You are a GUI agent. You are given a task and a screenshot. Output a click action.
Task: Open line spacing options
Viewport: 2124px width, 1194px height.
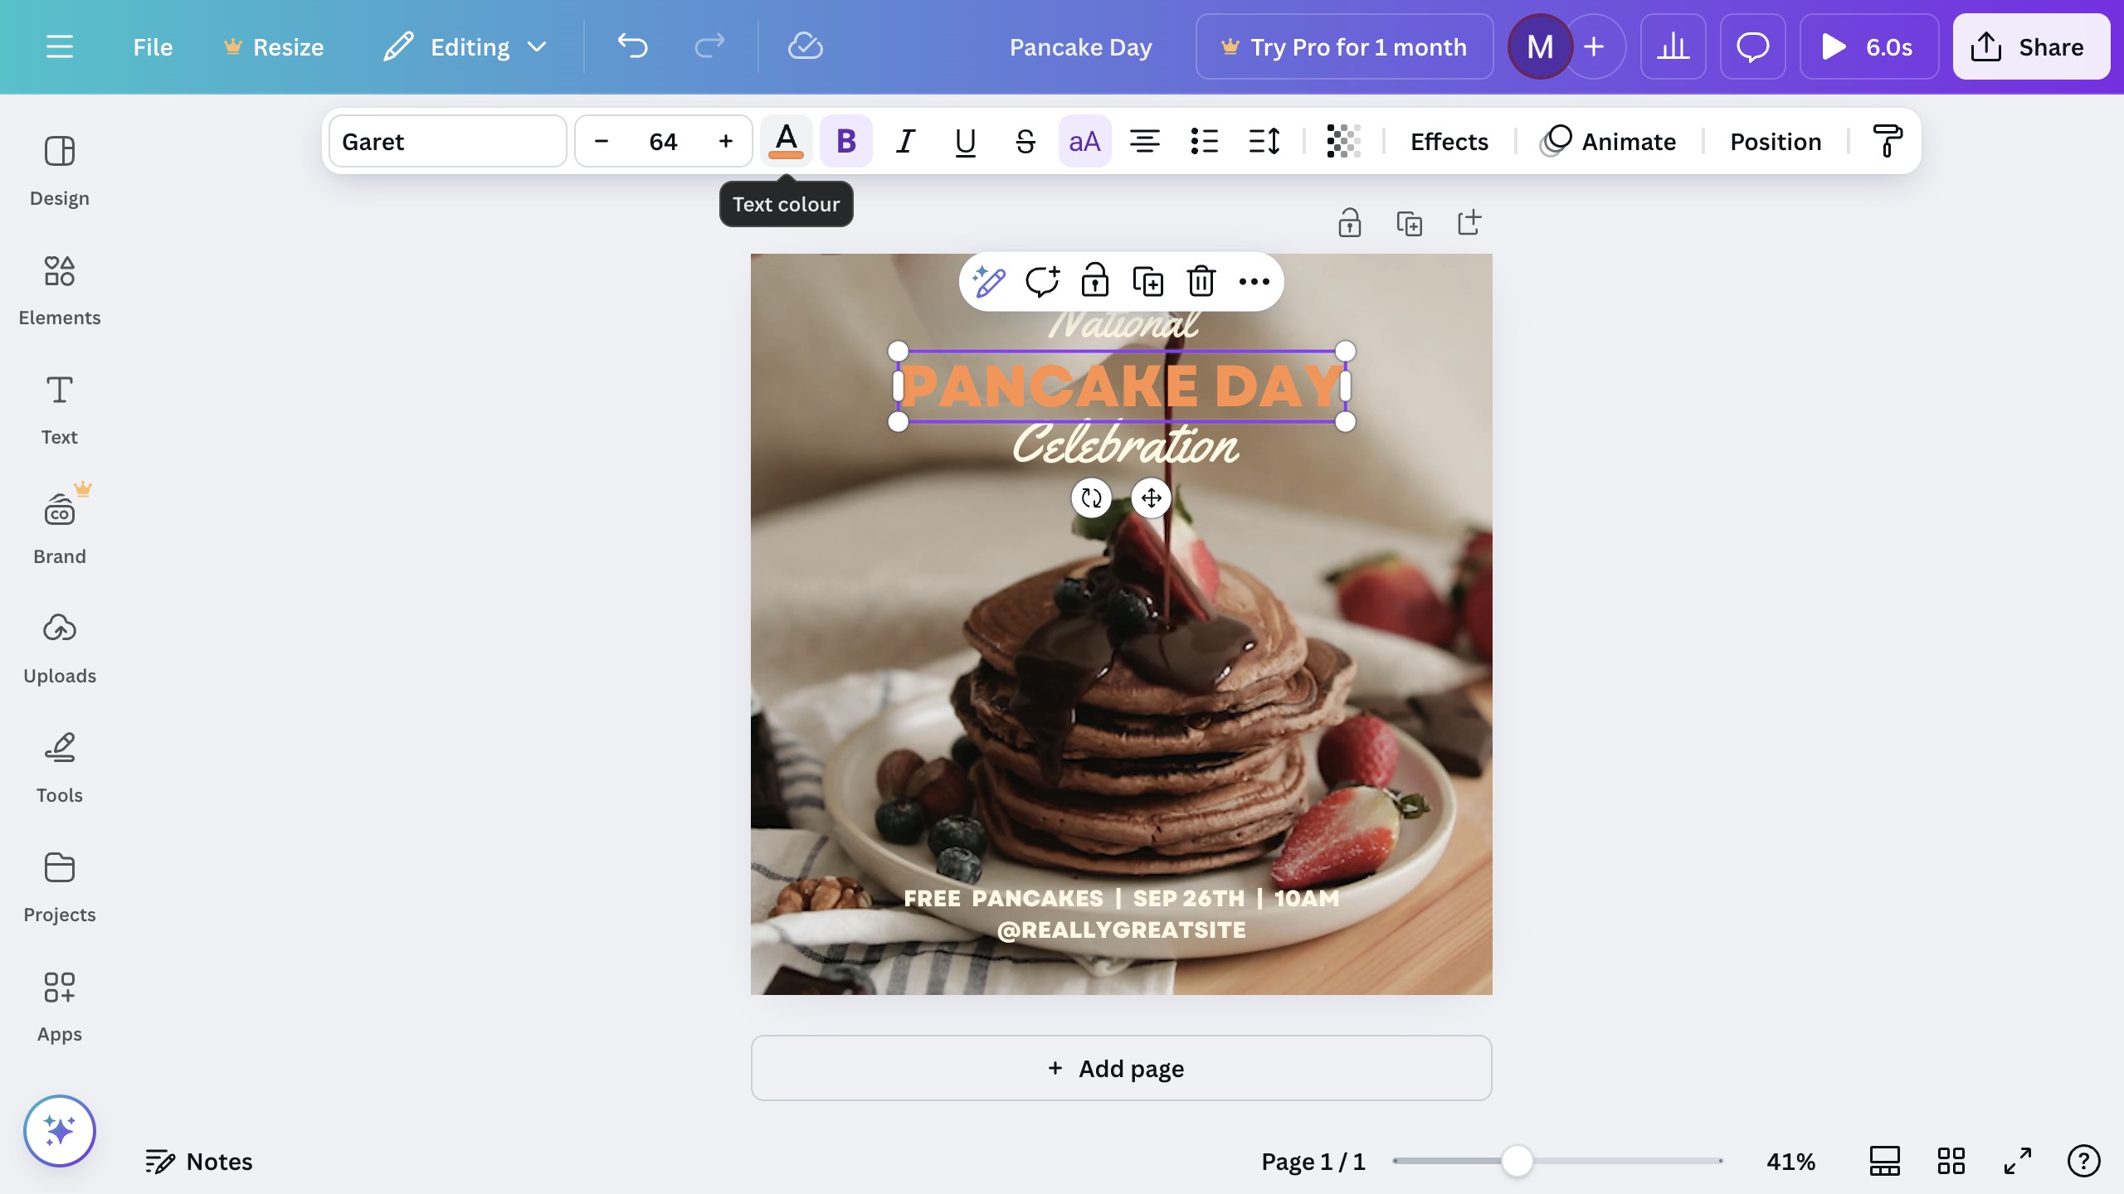[1264, 142]
